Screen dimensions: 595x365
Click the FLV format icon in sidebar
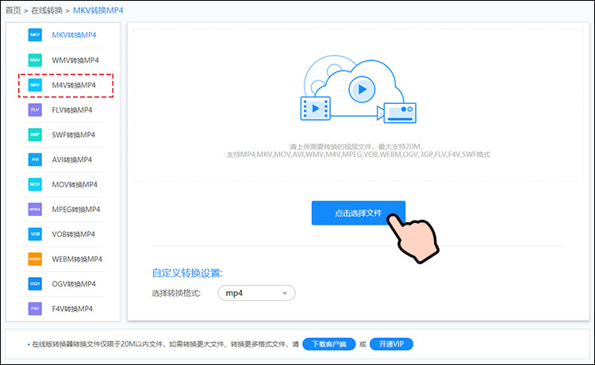pyautogui.click(x=35, y=110)
